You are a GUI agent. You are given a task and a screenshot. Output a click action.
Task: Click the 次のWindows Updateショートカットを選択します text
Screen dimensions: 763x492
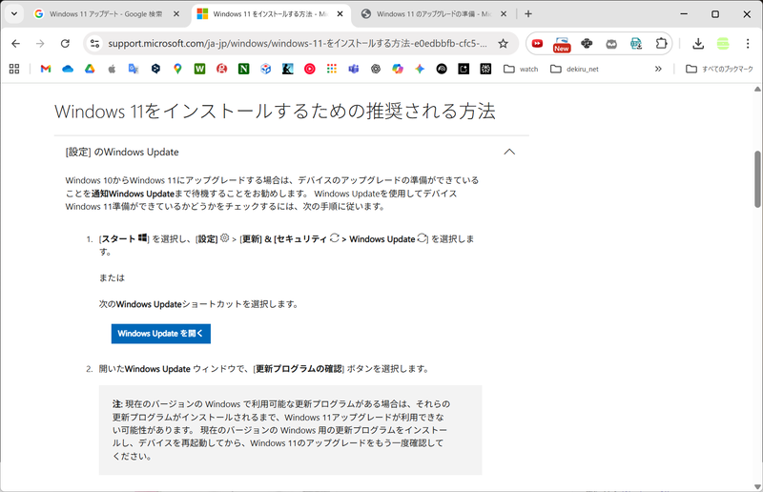pos(199,304)
